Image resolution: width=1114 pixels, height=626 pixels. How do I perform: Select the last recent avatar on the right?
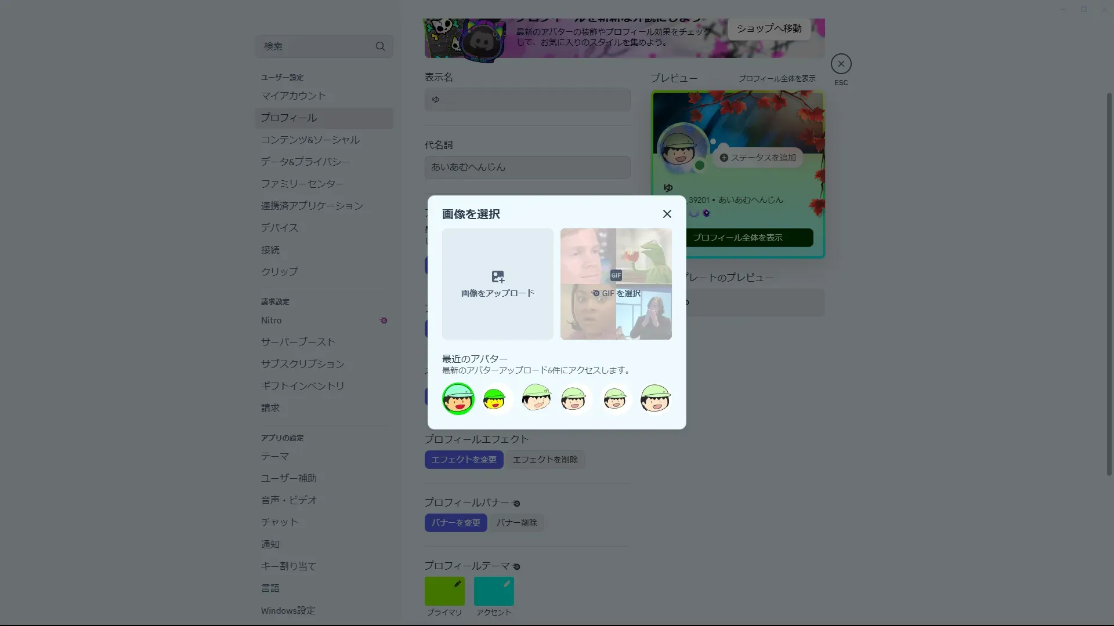(655, 399)
